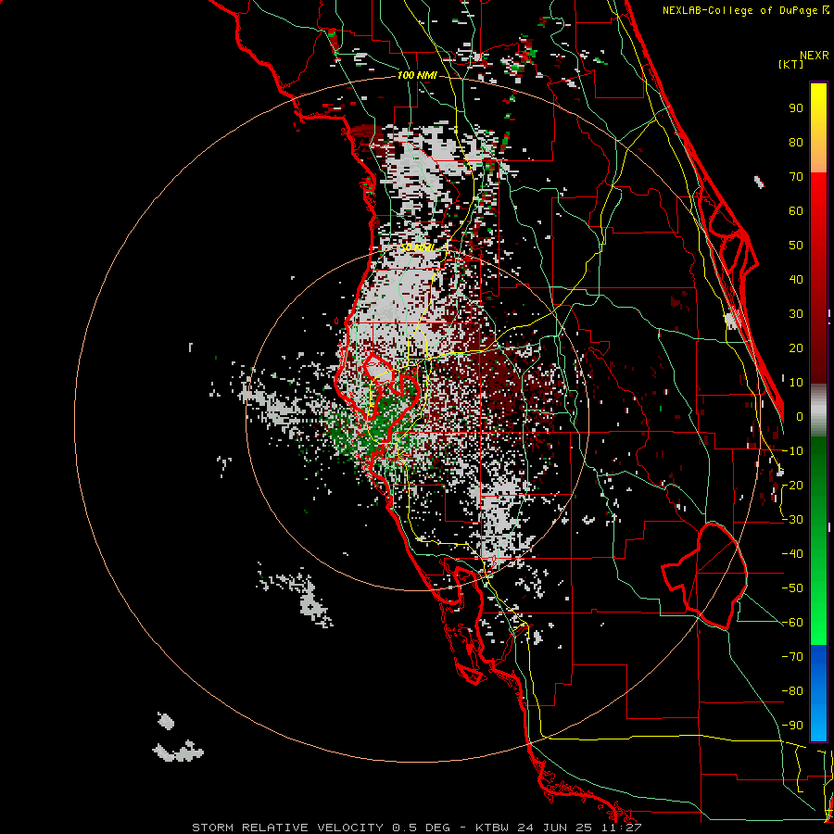This screenshot has height=834, width=834.
Task: Click the -80 value on velocity scale
Action: click(792, 691)
